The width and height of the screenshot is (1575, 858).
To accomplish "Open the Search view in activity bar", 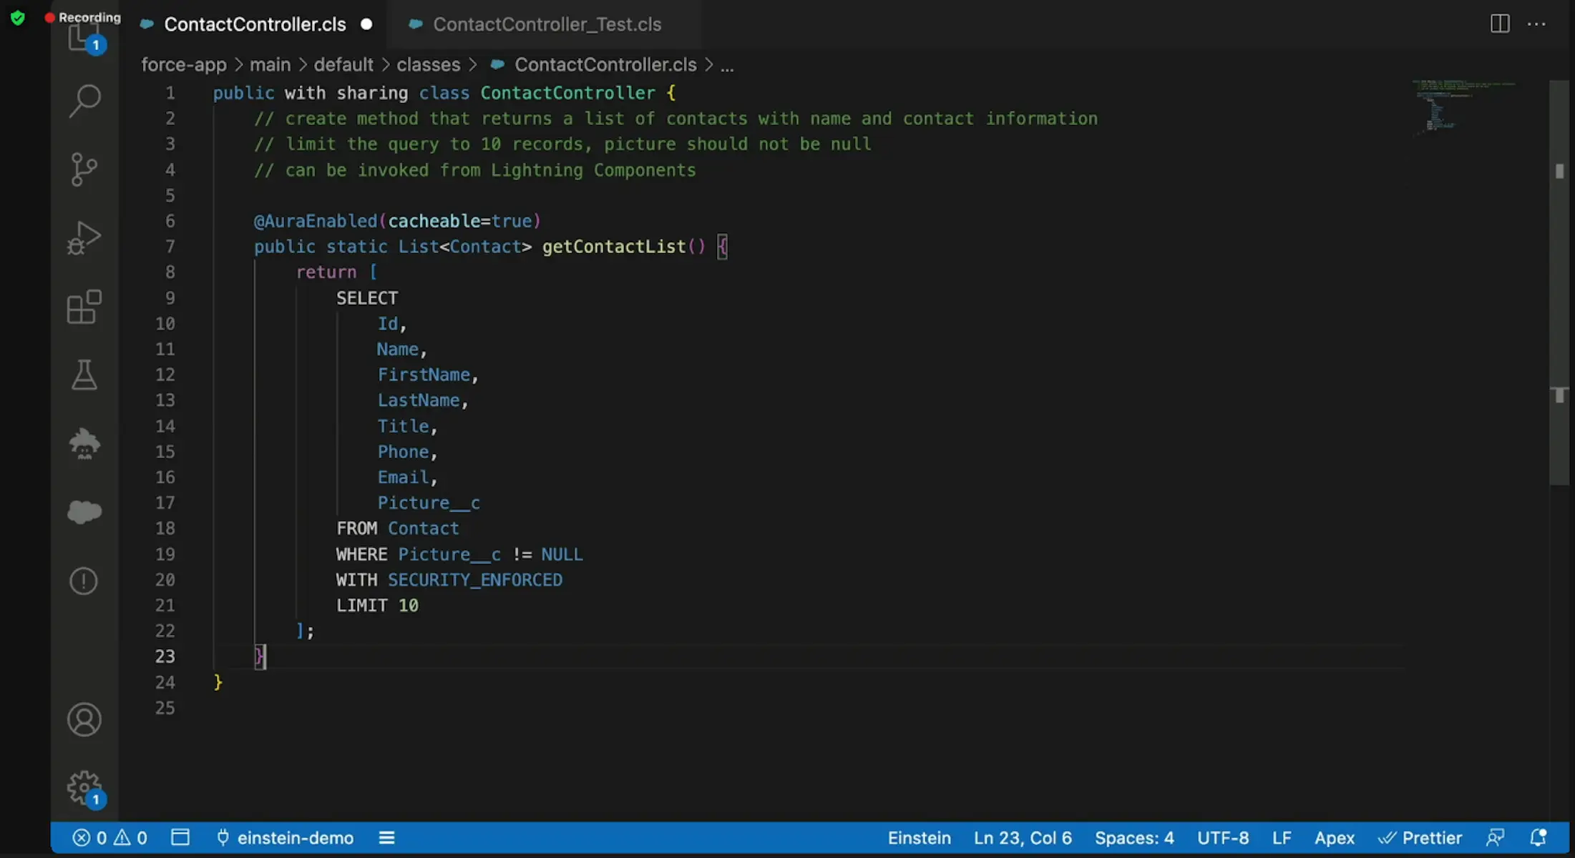I will pyautogui.click(x=84, y=101).
